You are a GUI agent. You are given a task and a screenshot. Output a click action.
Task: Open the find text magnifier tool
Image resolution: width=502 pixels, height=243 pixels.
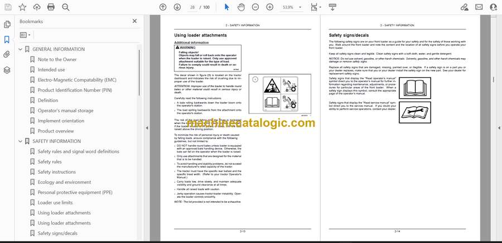click(x=66, y=7)
